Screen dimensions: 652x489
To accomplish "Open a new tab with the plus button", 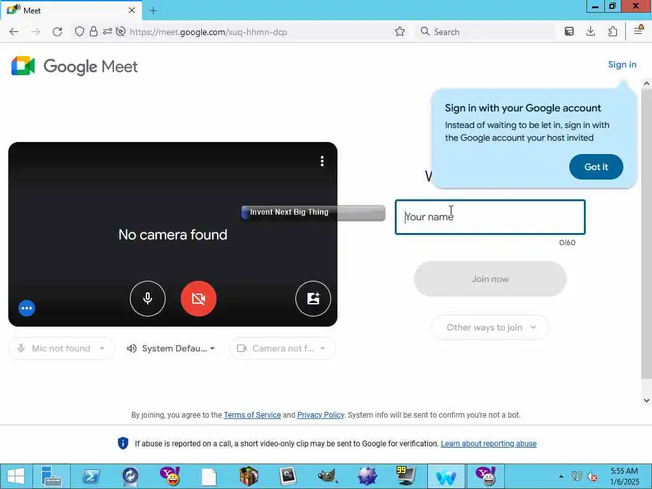I will [153, 11].
